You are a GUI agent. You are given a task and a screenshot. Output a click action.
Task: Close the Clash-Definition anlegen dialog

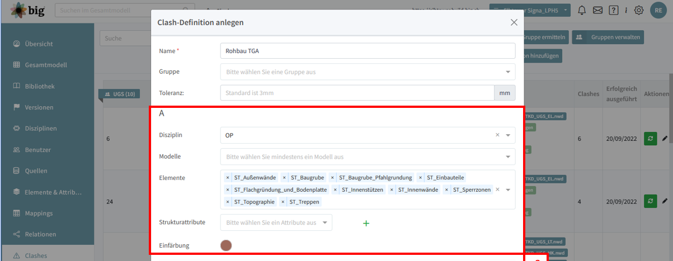[x=514, y=22]
